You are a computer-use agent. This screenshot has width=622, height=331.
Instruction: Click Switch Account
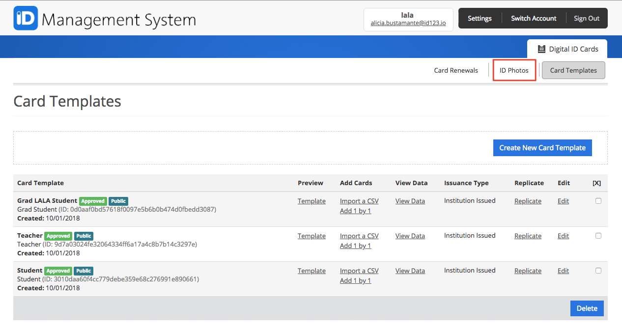click(534, 18)
